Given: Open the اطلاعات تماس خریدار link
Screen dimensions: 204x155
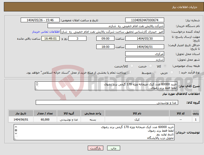Looking at the screenshot, I should coord(46,32).
